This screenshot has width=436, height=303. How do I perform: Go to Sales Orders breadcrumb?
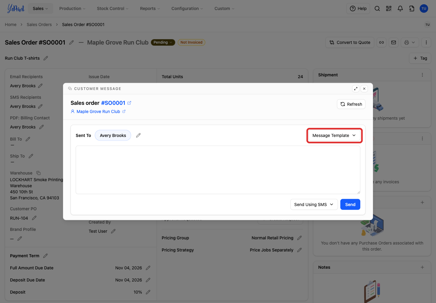click(x=39, y=25)
